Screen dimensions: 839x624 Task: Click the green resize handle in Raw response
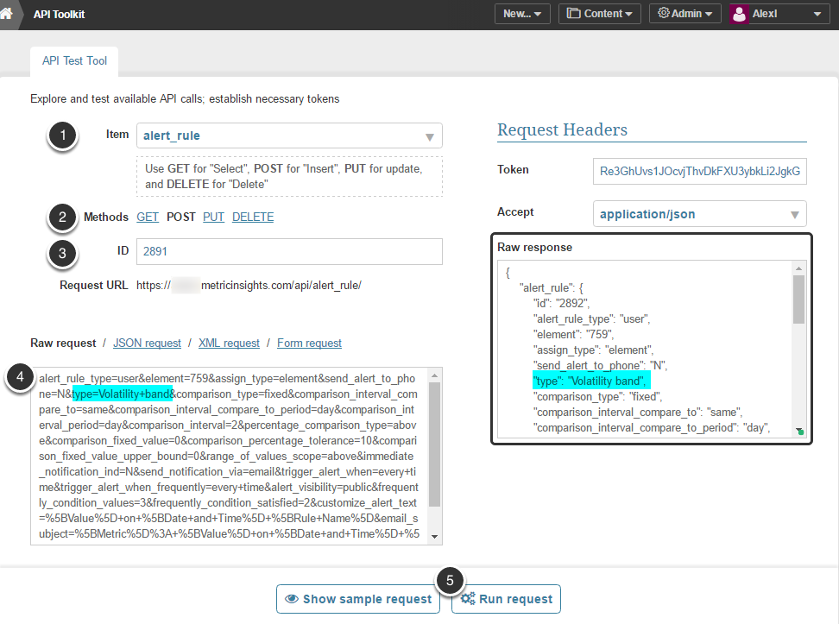[800, 431]
